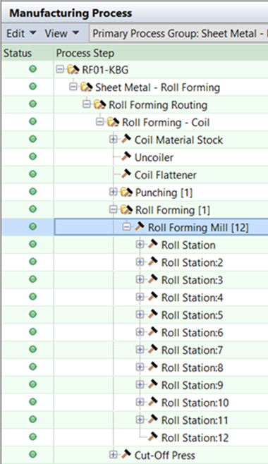Image resolution: width=268 pixels, height=464 pixels.
Task: Expand the Coil Material Stock node
Action: 114,139
